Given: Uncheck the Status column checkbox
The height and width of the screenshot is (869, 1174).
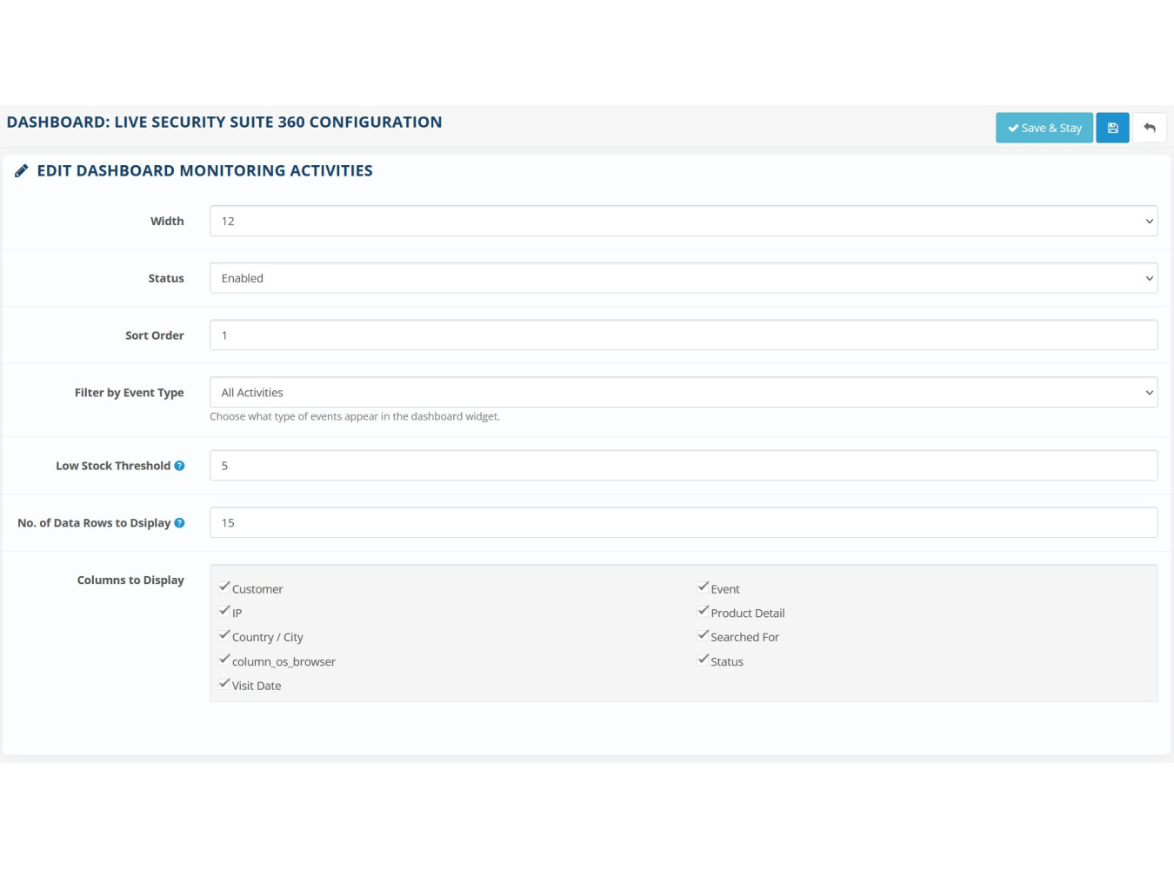Looking at the screenshot, I should point(703,660).
